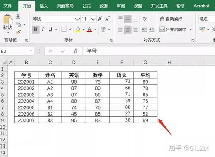Open fill color dropdown arrow
Viewport: 215px width, 157px height.
[x=83, y=30]
